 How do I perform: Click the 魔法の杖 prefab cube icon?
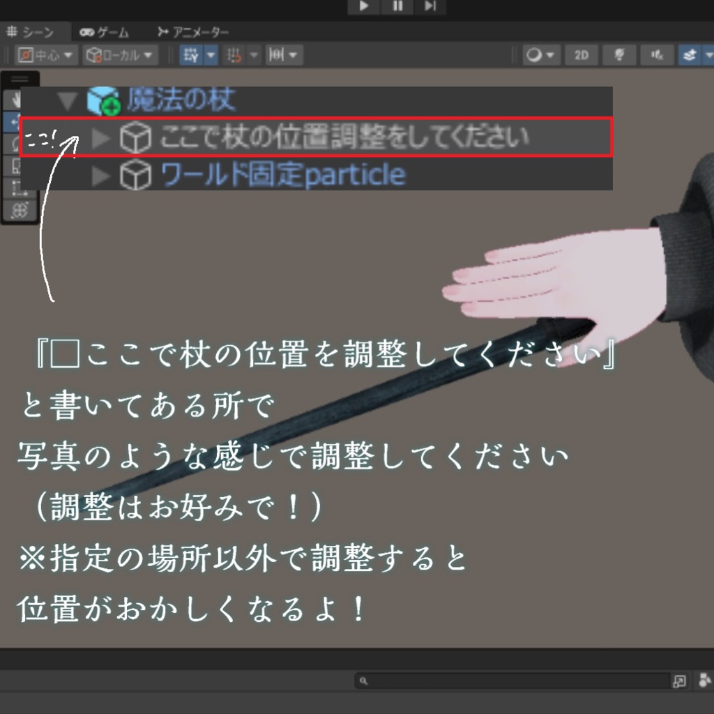pos(103,100)
